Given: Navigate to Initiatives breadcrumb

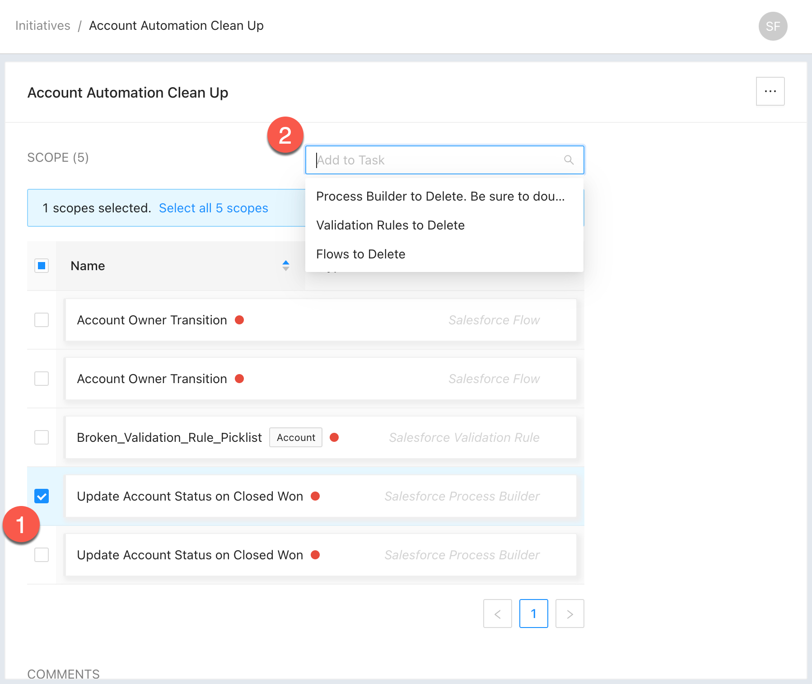Looking at the screenshot, I should 43,26.
